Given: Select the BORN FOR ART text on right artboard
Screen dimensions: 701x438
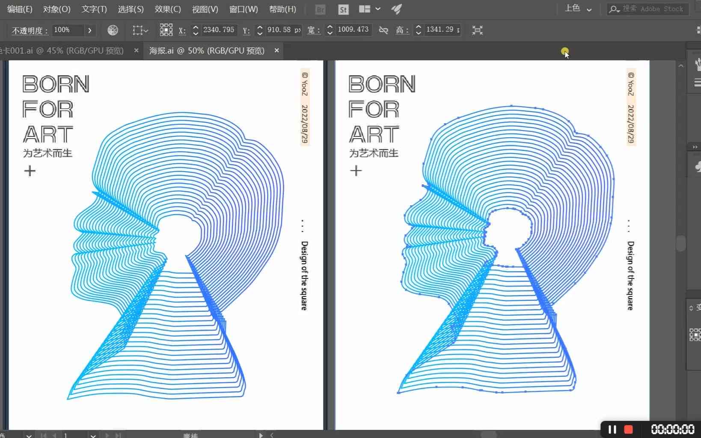Looking at the screenshot, I should pyautogui.click(x=382, y=109).
